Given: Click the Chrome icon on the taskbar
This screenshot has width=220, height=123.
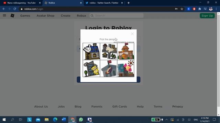Looking at the screenshot, I should point(73,120).
